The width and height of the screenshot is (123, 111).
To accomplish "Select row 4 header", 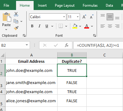I will tap(2, 92).
